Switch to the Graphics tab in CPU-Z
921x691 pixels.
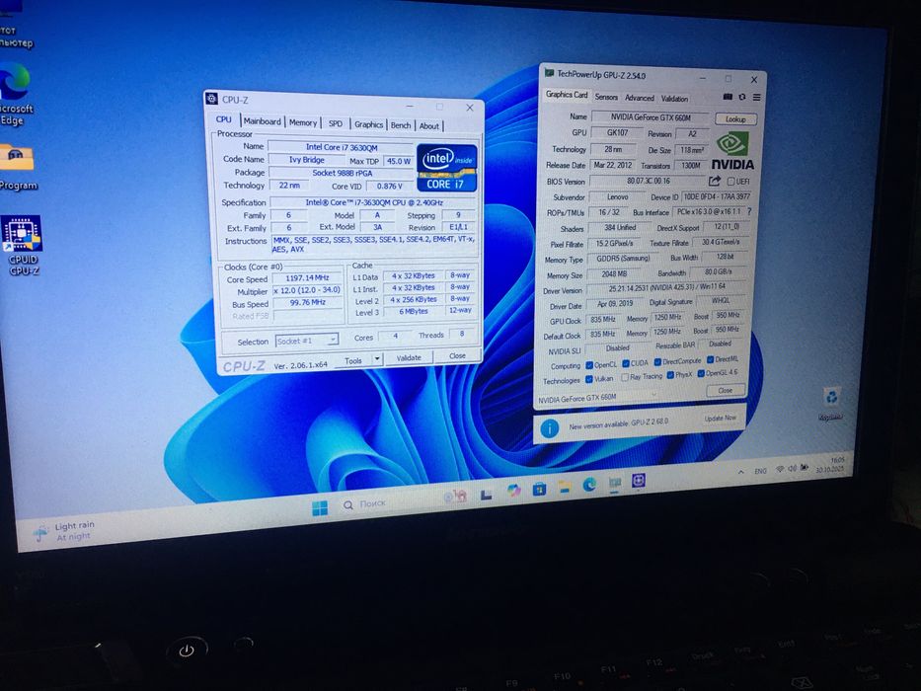[369, 124]
